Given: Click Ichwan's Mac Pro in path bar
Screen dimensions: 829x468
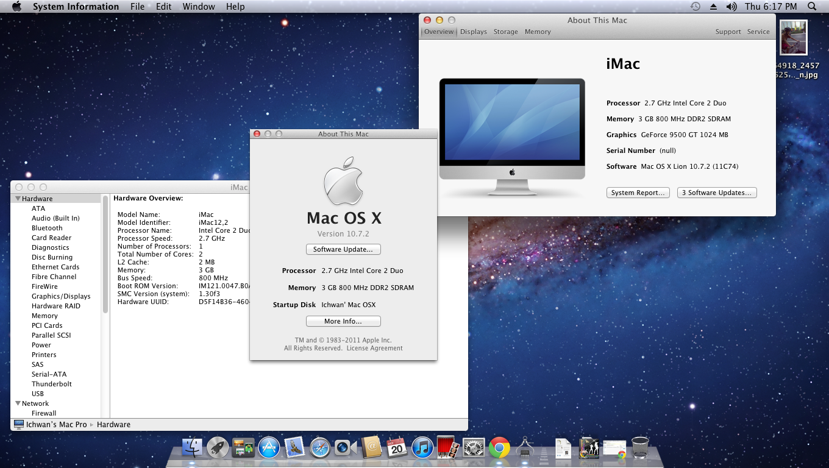Looking at the screenshot, I should 57,424.
